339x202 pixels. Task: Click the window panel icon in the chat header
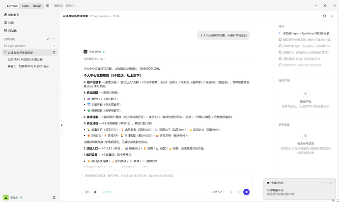pos(324,16)
